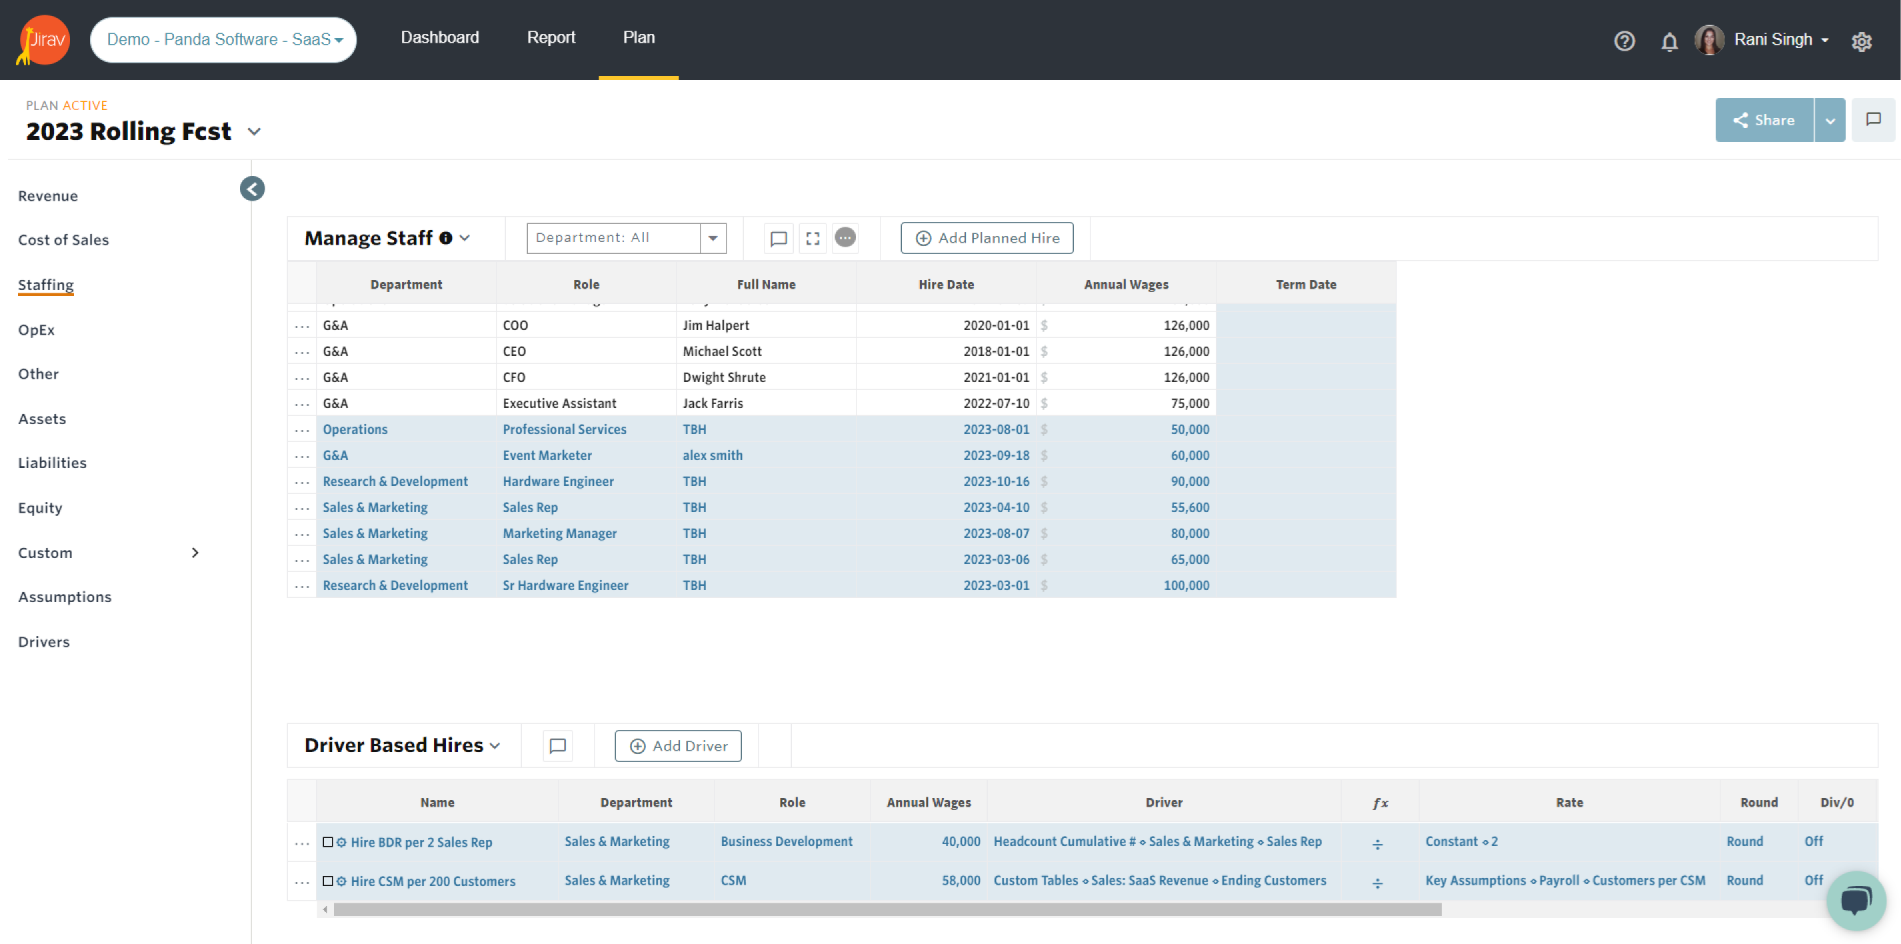Image resolution: width=1901 pixels, height=944 pixels.
Task: Switch to the Dashboard tab
Action: coord(439,37)
